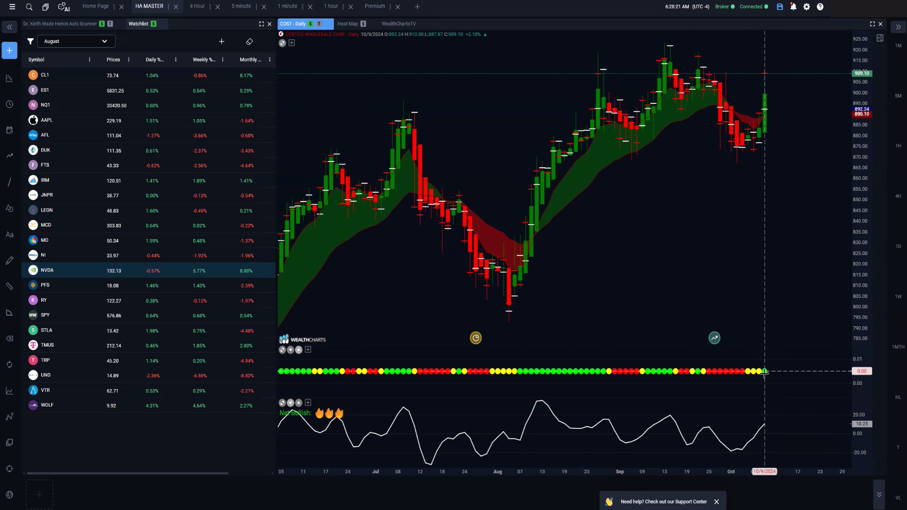Click the 10/9/2024 date marker on time axis
The width and height of the screenshot is (907, 510).
[x=764, y=471]
